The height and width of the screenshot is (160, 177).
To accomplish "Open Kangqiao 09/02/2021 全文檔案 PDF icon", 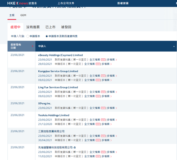I will (x=98, y=80).
